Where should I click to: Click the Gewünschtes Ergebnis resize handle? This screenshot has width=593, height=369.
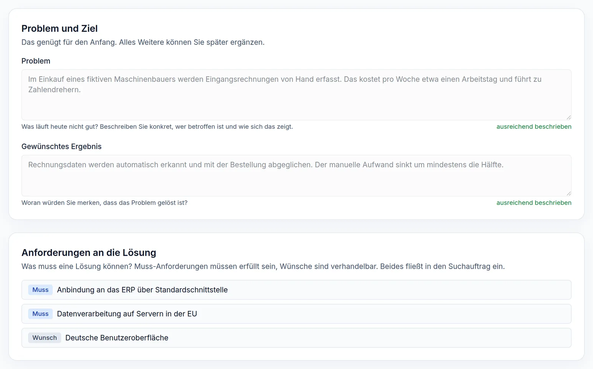pos(569,193)
